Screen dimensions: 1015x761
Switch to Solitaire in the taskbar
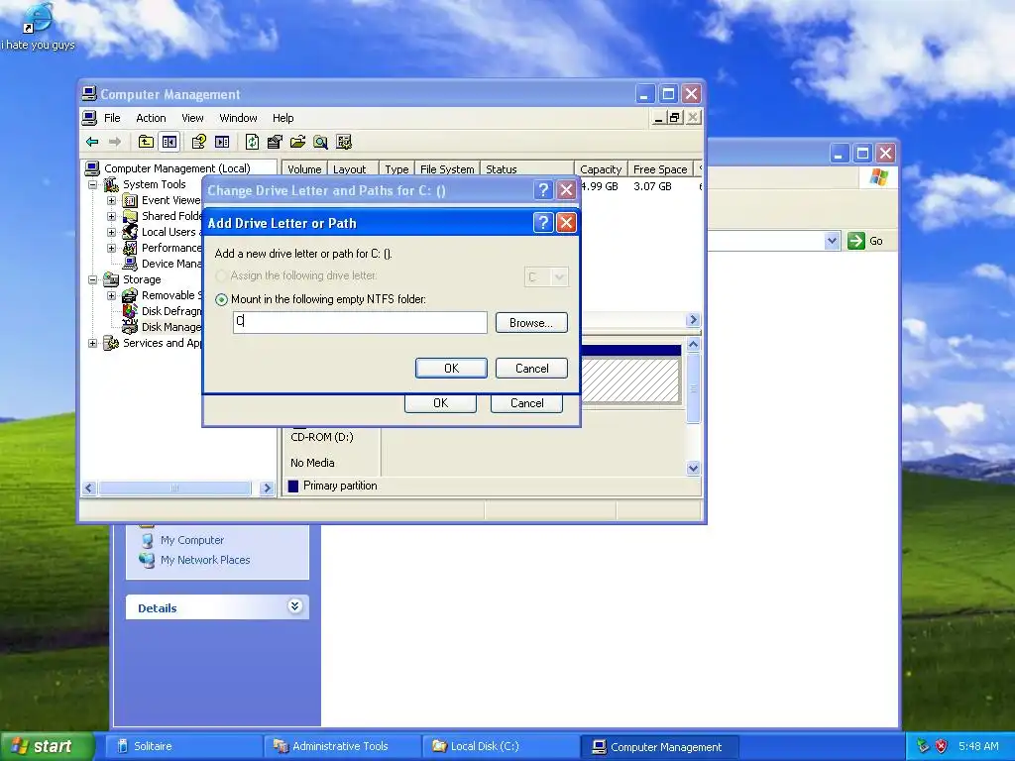[183, 746]
